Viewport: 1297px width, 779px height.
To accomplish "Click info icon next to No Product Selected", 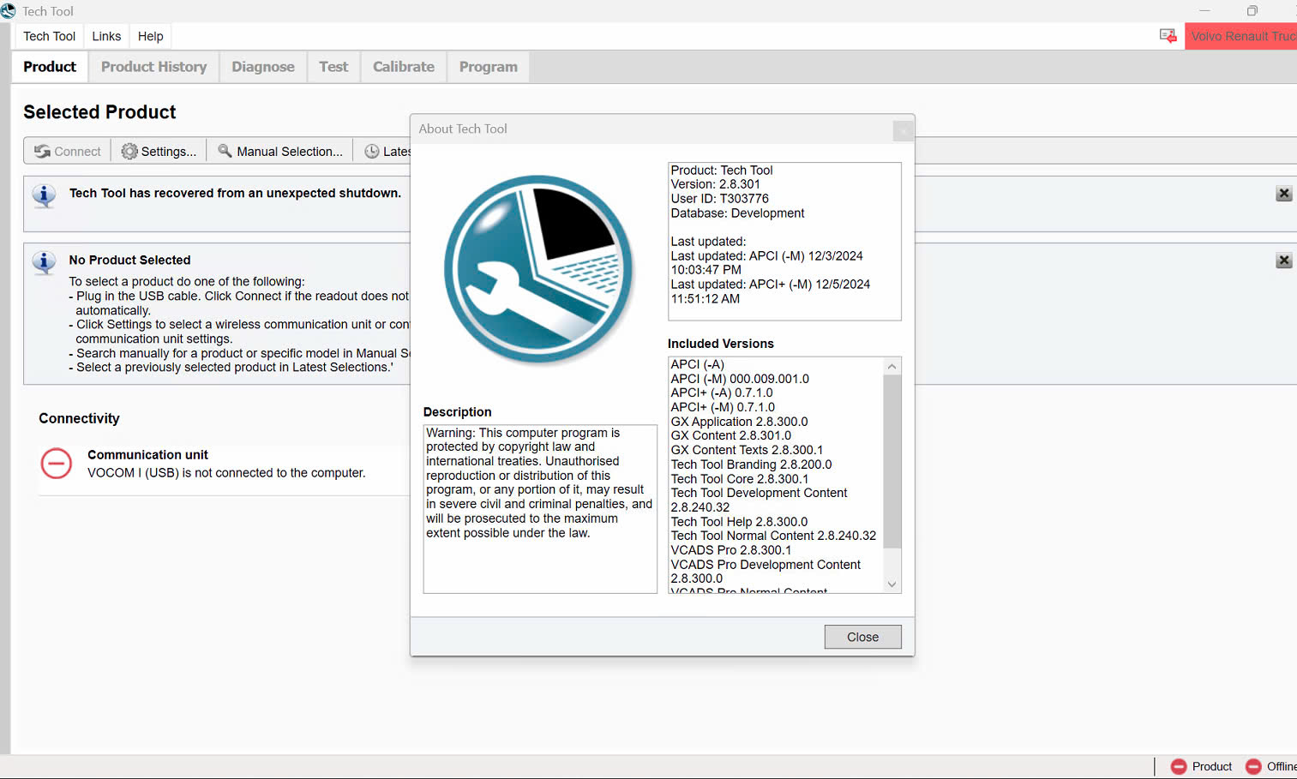I will 44,262.
